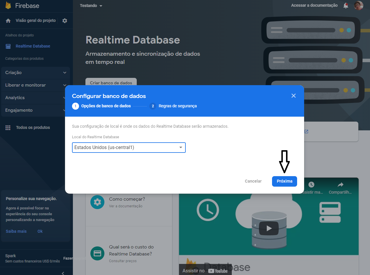Viewport: 370px width, 275px height.
Task: Play the YouTube video
Action: point(269,228)
